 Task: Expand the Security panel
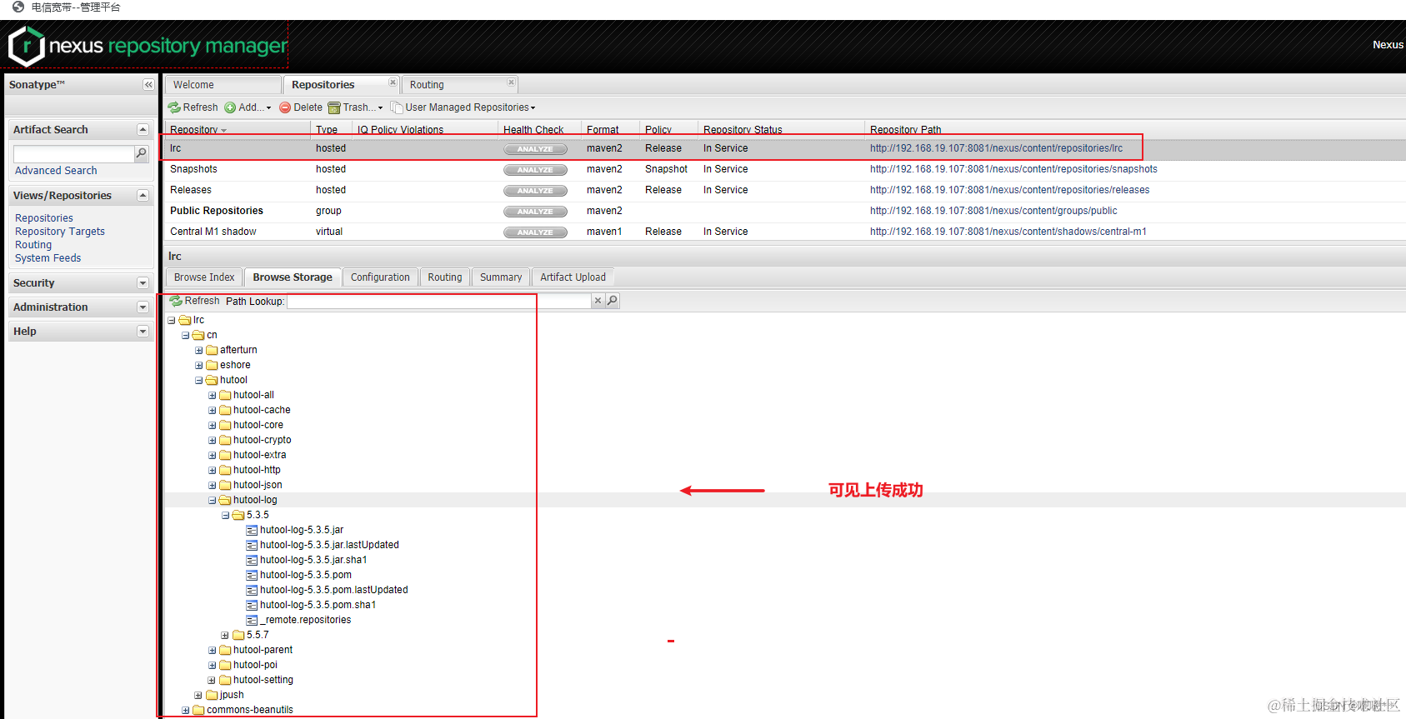tap(143, 283)
